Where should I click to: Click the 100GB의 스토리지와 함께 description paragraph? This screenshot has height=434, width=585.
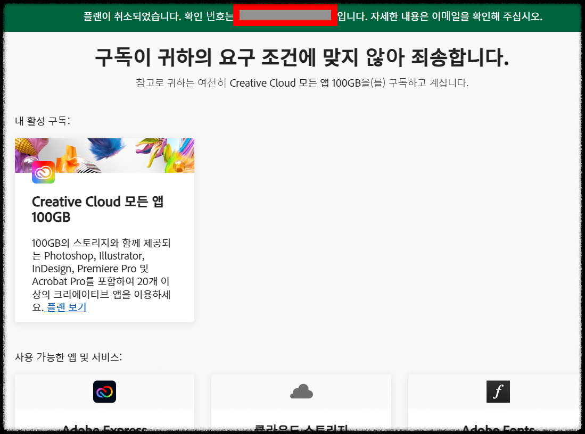[101, 275]
